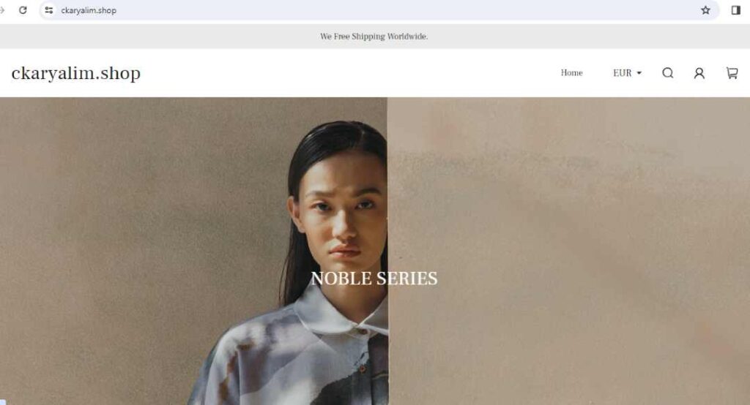Image resolution: width=750 pixels, height=405 pixels.
Task: Click the model photo in hero banner
Action: tap(193, 251)
